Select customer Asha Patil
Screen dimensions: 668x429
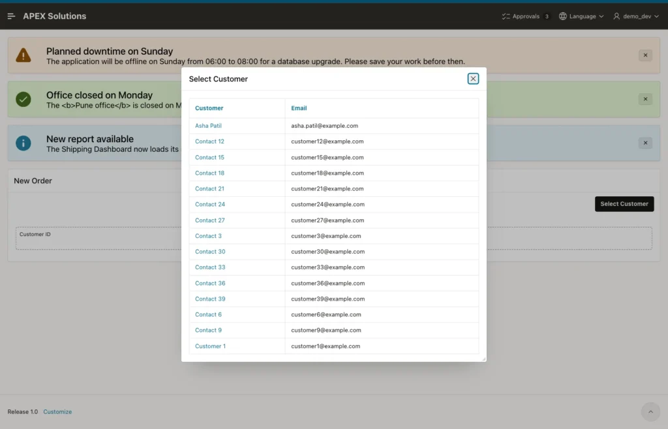pos(208,126)
